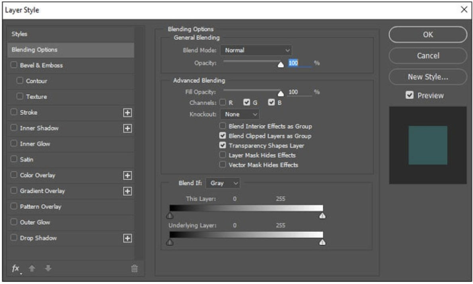Click the Underlying Layer gradient bar

246,235
